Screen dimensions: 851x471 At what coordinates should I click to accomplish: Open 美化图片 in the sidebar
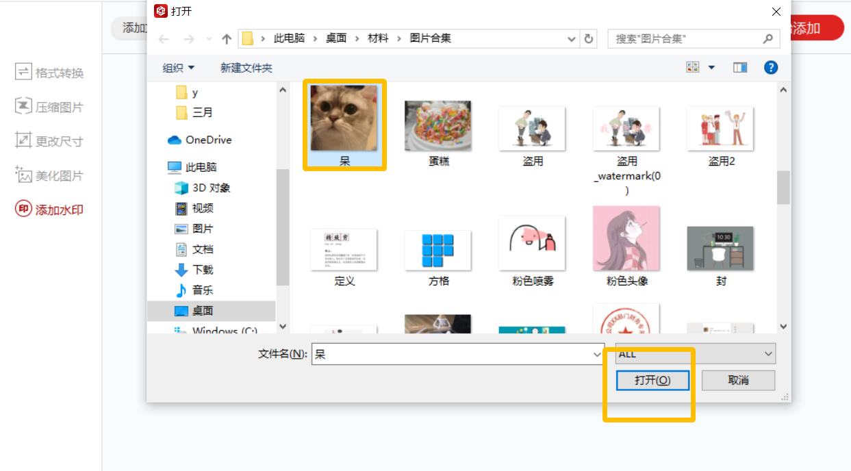(x=49, y=175)
